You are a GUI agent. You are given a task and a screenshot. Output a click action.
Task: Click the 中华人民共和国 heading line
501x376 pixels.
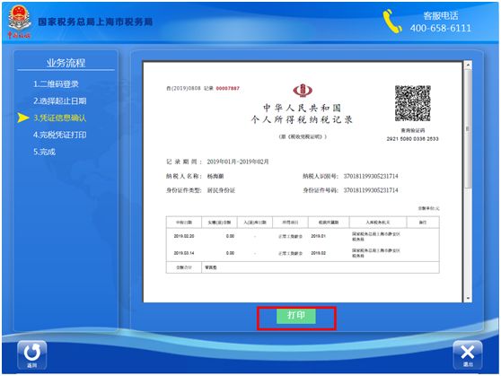point(302,108)
